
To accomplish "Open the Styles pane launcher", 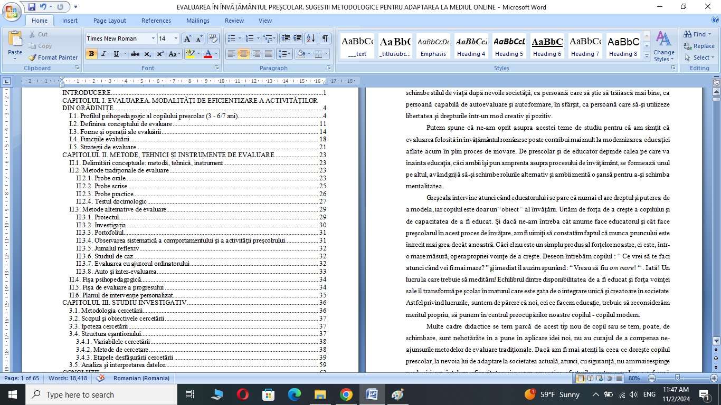I will pos(674,68).
